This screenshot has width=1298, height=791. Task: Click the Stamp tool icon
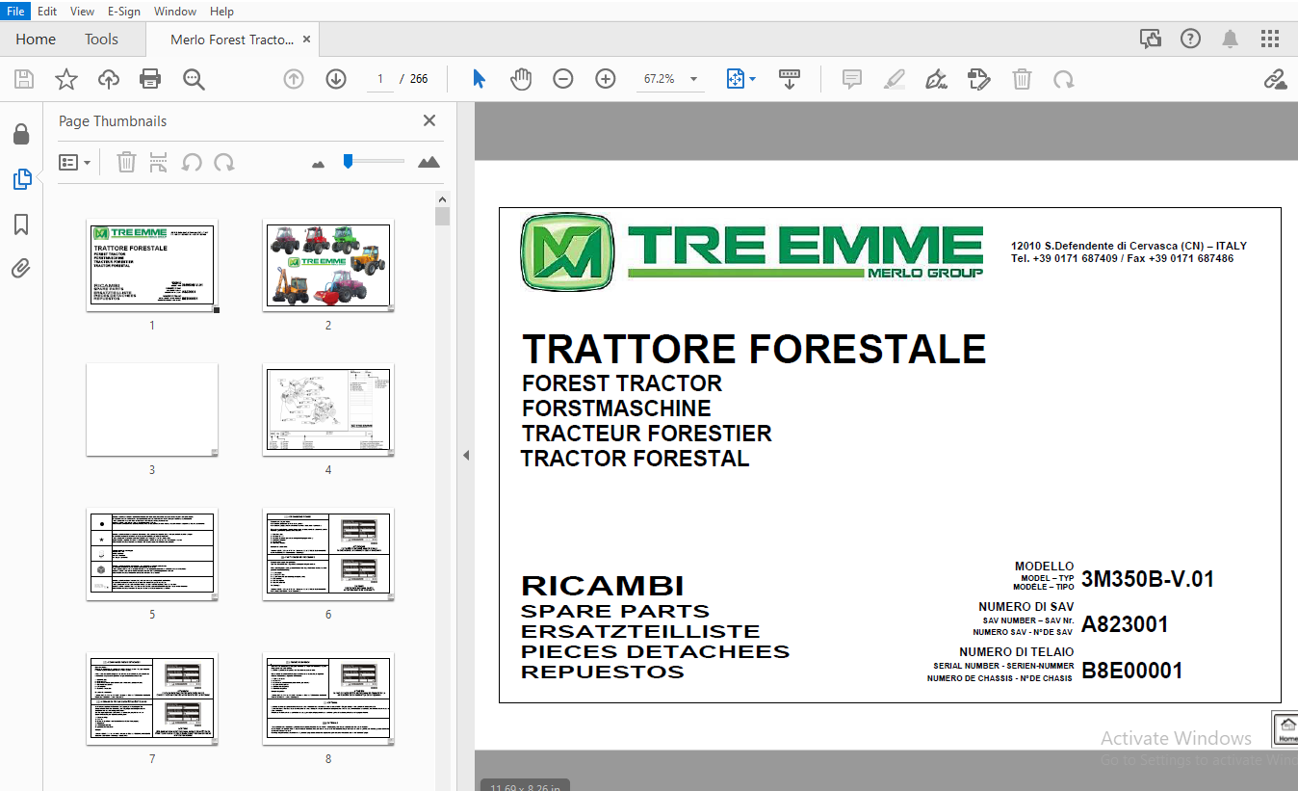[979, 79]
